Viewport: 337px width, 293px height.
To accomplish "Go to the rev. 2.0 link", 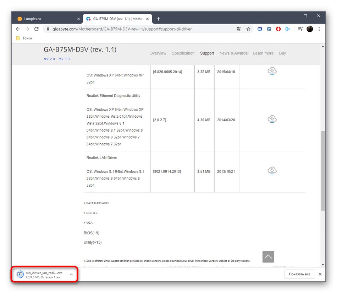I will [49, 59].
